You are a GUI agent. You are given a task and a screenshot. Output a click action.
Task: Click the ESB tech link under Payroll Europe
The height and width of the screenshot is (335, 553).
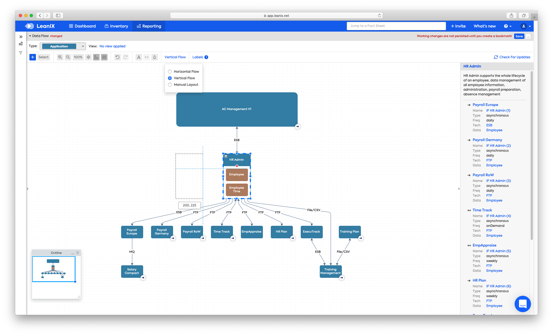point(489,125)
